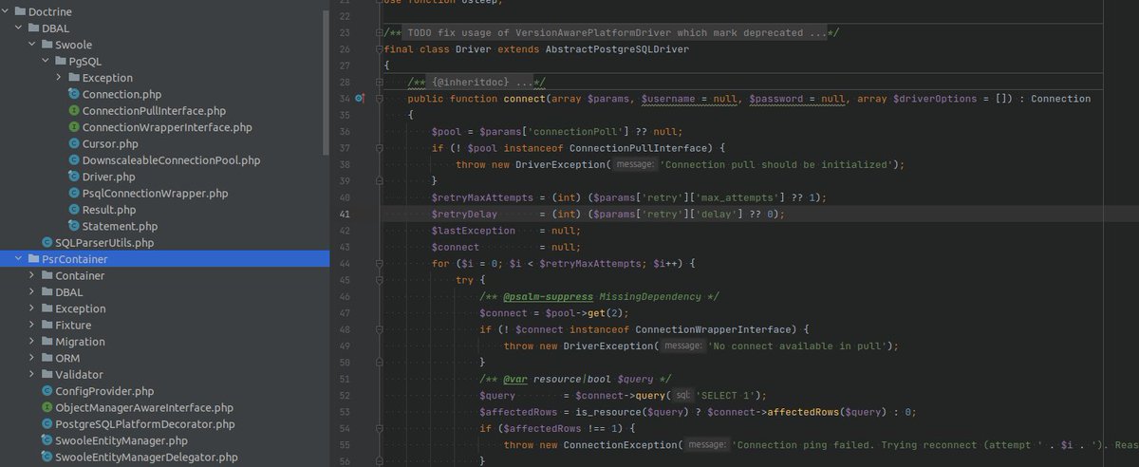1139x467 pixels.
Task: Open ConnectionWrapperInterface.php file
Action: [167, 127]
